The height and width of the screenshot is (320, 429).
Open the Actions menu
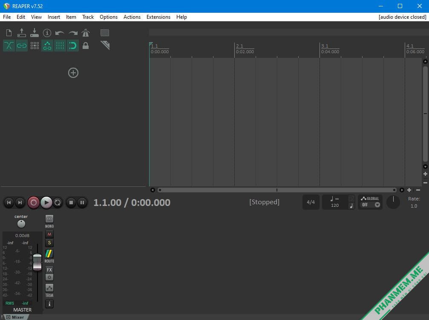pos(132,17)
